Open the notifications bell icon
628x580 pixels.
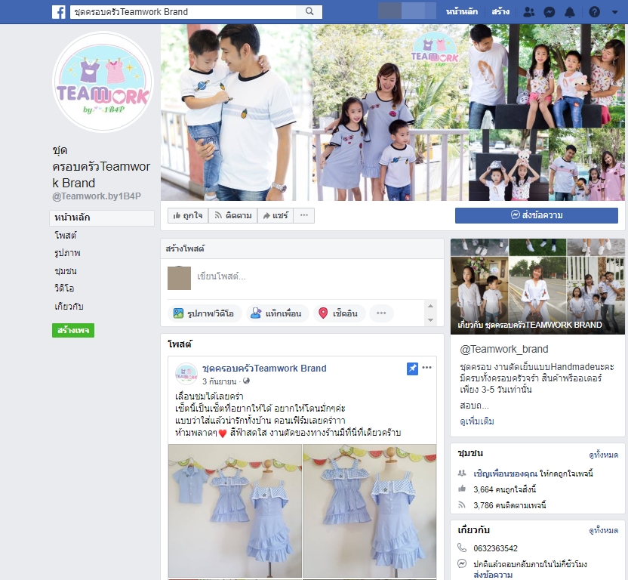(x=570, y=12)
